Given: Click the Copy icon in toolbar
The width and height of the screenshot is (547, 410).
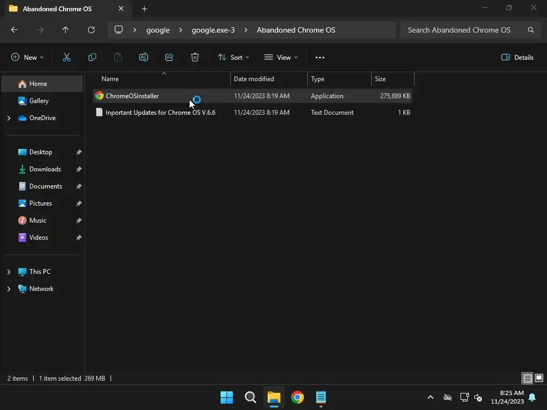Looking at the screenshot, I should 92,58.
